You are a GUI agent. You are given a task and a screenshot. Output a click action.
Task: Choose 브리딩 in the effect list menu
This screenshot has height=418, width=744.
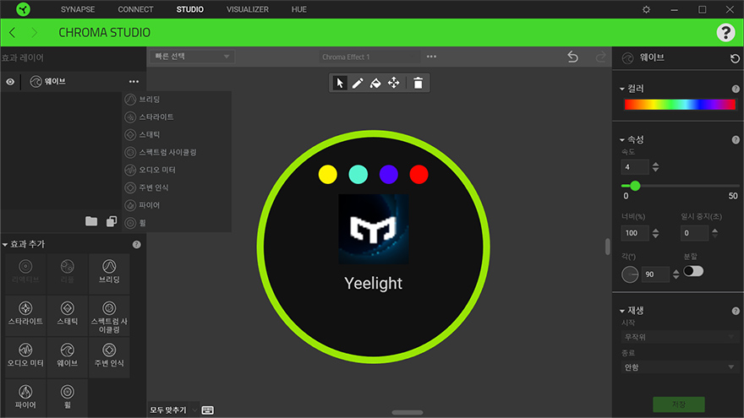pos(177,100)
